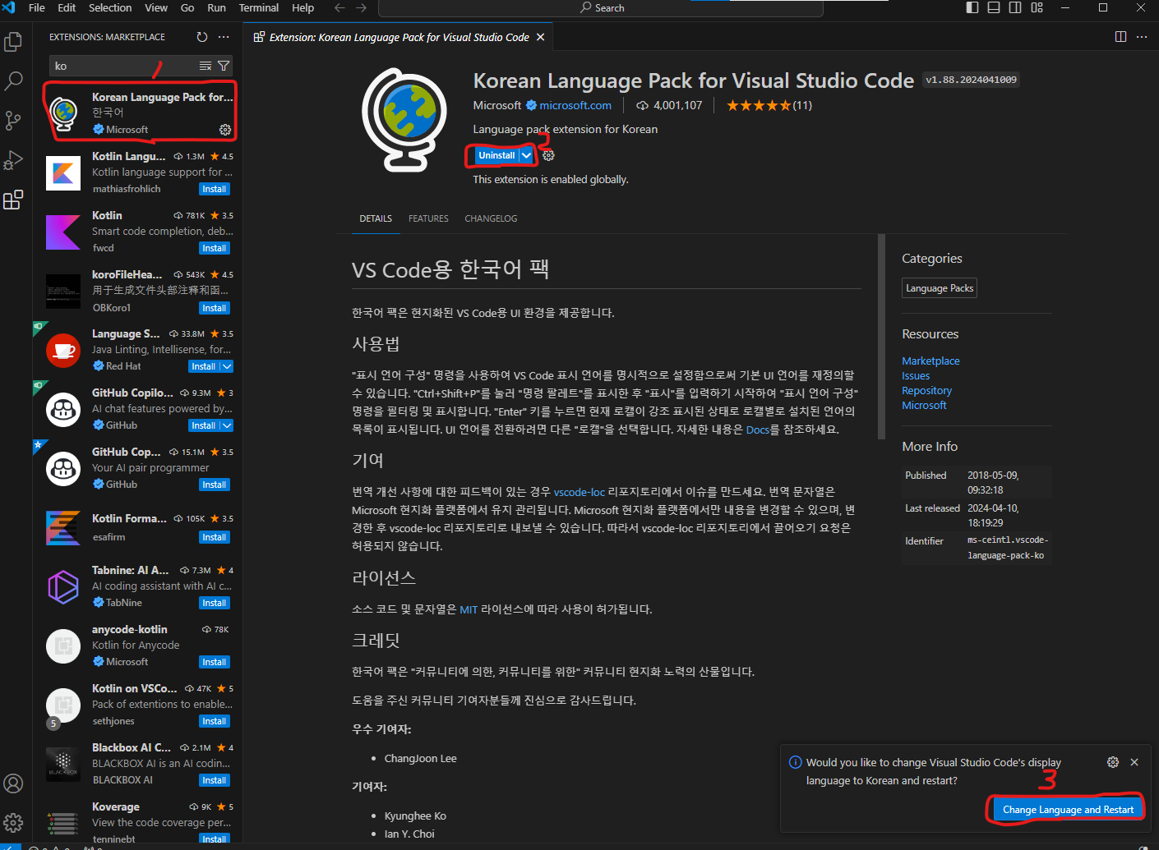Open the Selection menu

click(110, 7)
